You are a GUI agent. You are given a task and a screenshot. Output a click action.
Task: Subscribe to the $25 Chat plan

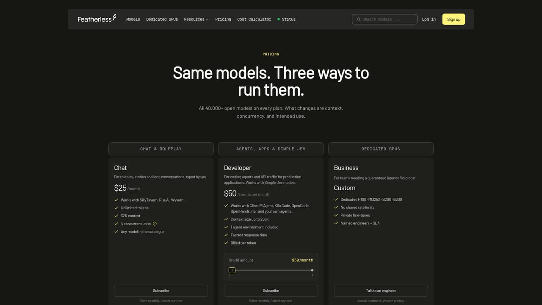coord(161,291)
